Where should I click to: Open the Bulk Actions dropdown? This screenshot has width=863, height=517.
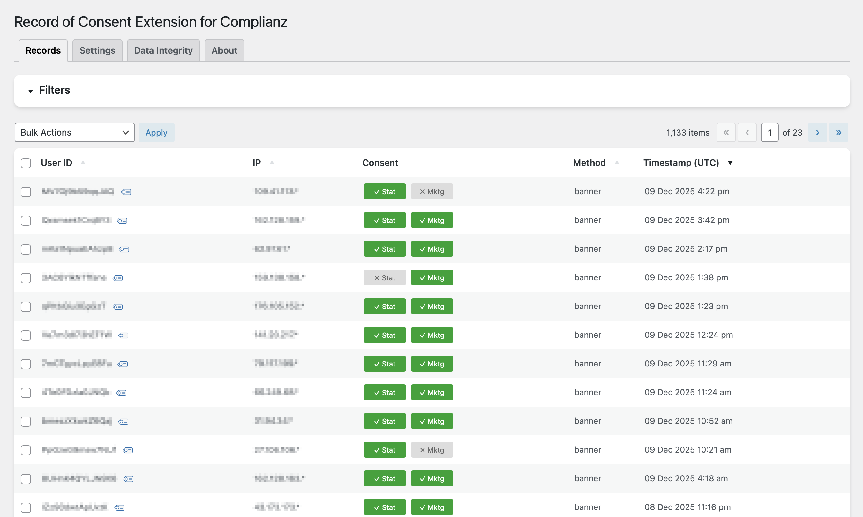(x=75, y=132)
